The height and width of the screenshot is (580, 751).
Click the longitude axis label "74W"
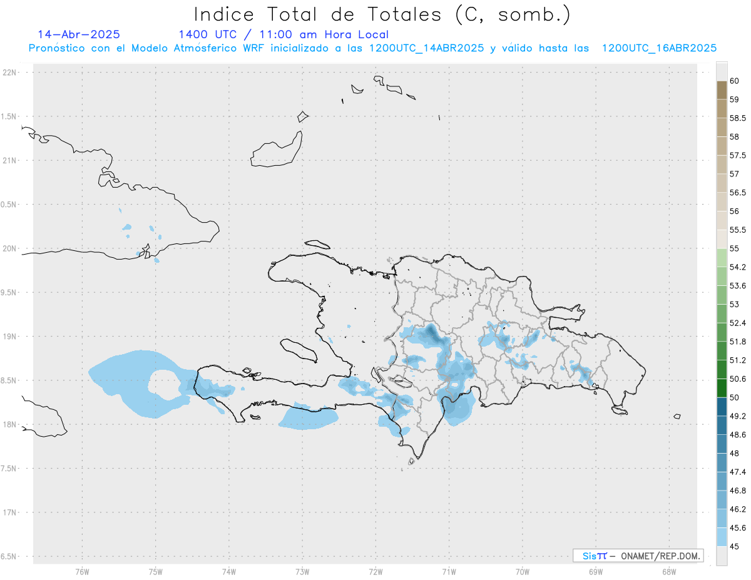pos(229,571)
